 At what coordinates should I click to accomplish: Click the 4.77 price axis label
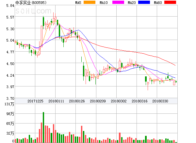pos(10,52)
